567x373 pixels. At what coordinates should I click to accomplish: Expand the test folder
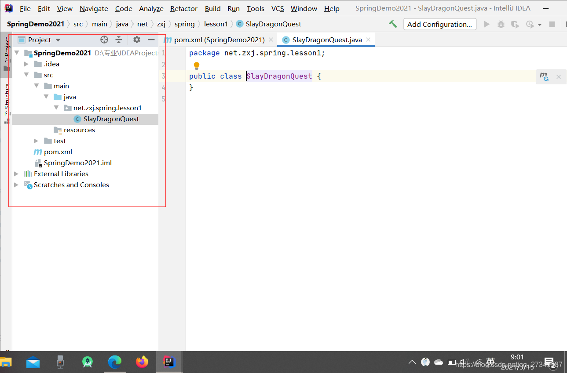point(37,141)
